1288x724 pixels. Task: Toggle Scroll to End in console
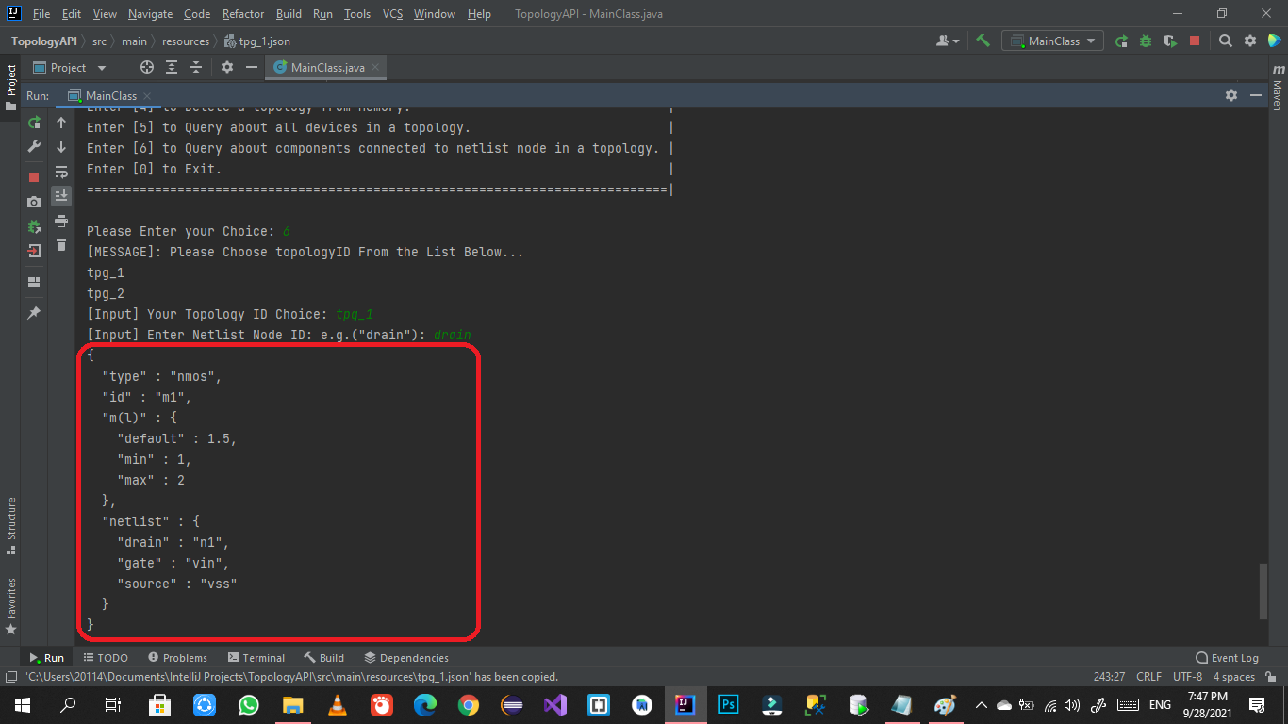(x=61, y=196)
